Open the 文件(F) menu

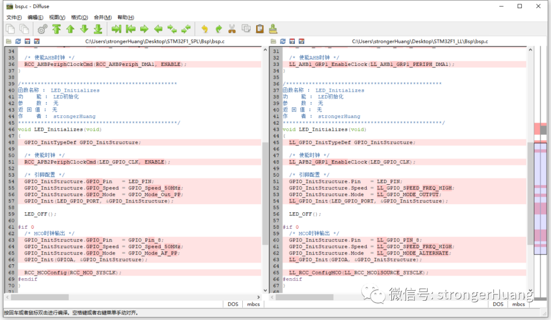(x=14, y=17)
